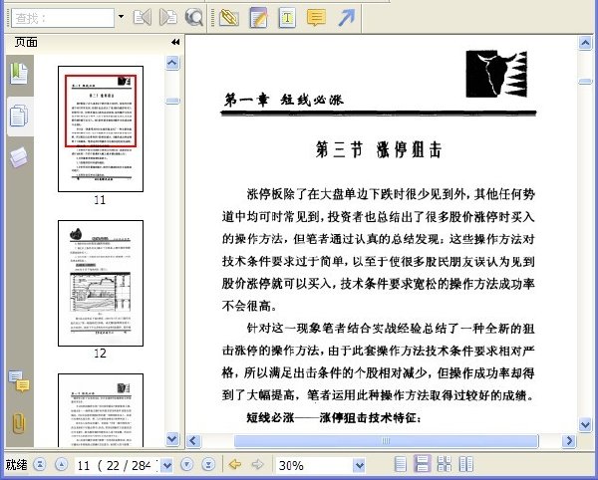Go to next page button

187,464
